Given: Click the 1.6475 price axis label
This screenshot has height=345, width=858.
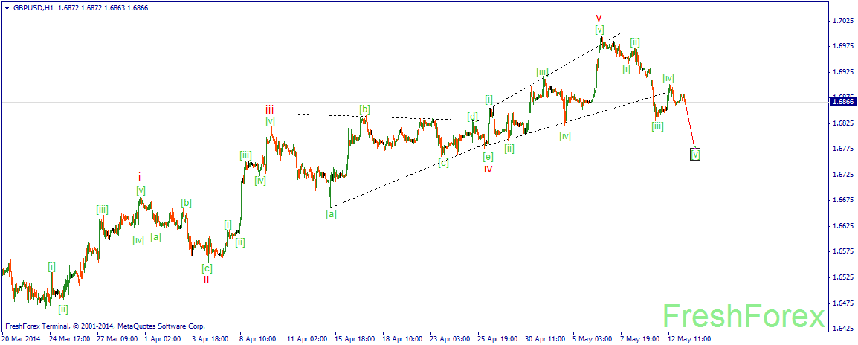Looking at the screenshot, I should (x=842, y=303).
